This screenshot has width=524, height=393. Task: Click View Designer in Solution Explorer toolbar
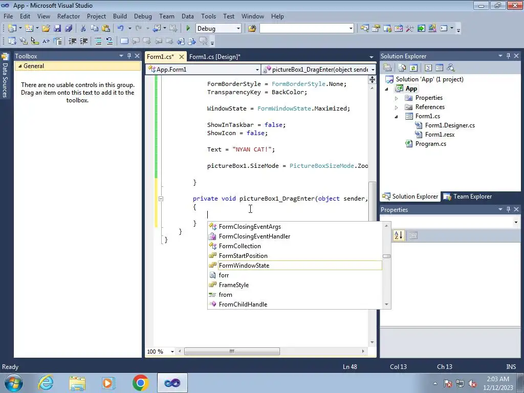point(440,68)
